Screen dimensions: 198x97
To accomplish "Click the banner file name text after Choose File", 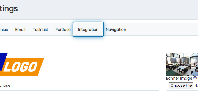I will tap(196, 85).
